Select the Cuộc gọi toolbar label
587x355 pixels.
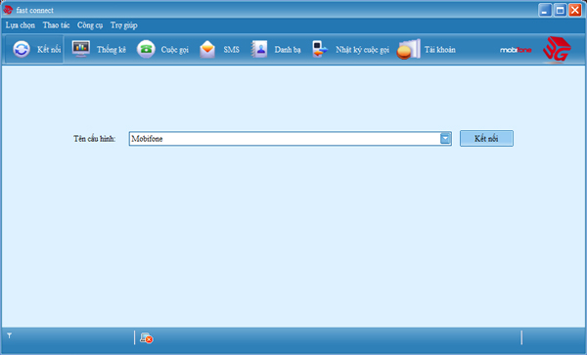click(175, 50)
